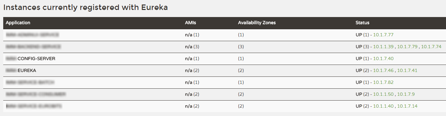Follow the 10.1.7.74 status link
Viewport: 446px width, 116px height.
click(431, 47)
